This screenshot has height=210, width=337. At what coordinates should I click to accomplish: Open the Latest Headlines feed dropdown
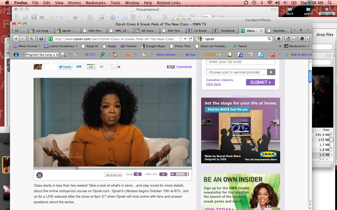(61, 46)
